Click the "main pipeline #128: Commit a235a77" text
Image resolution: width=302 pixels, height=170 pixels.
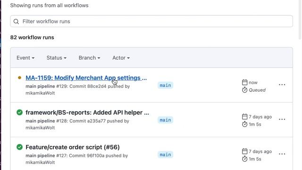pyautogui.click(x=66, y=121)
